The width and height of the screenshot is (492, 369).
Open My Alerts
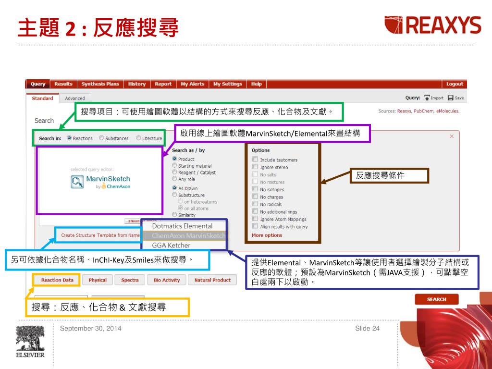[x=192, y=84]
